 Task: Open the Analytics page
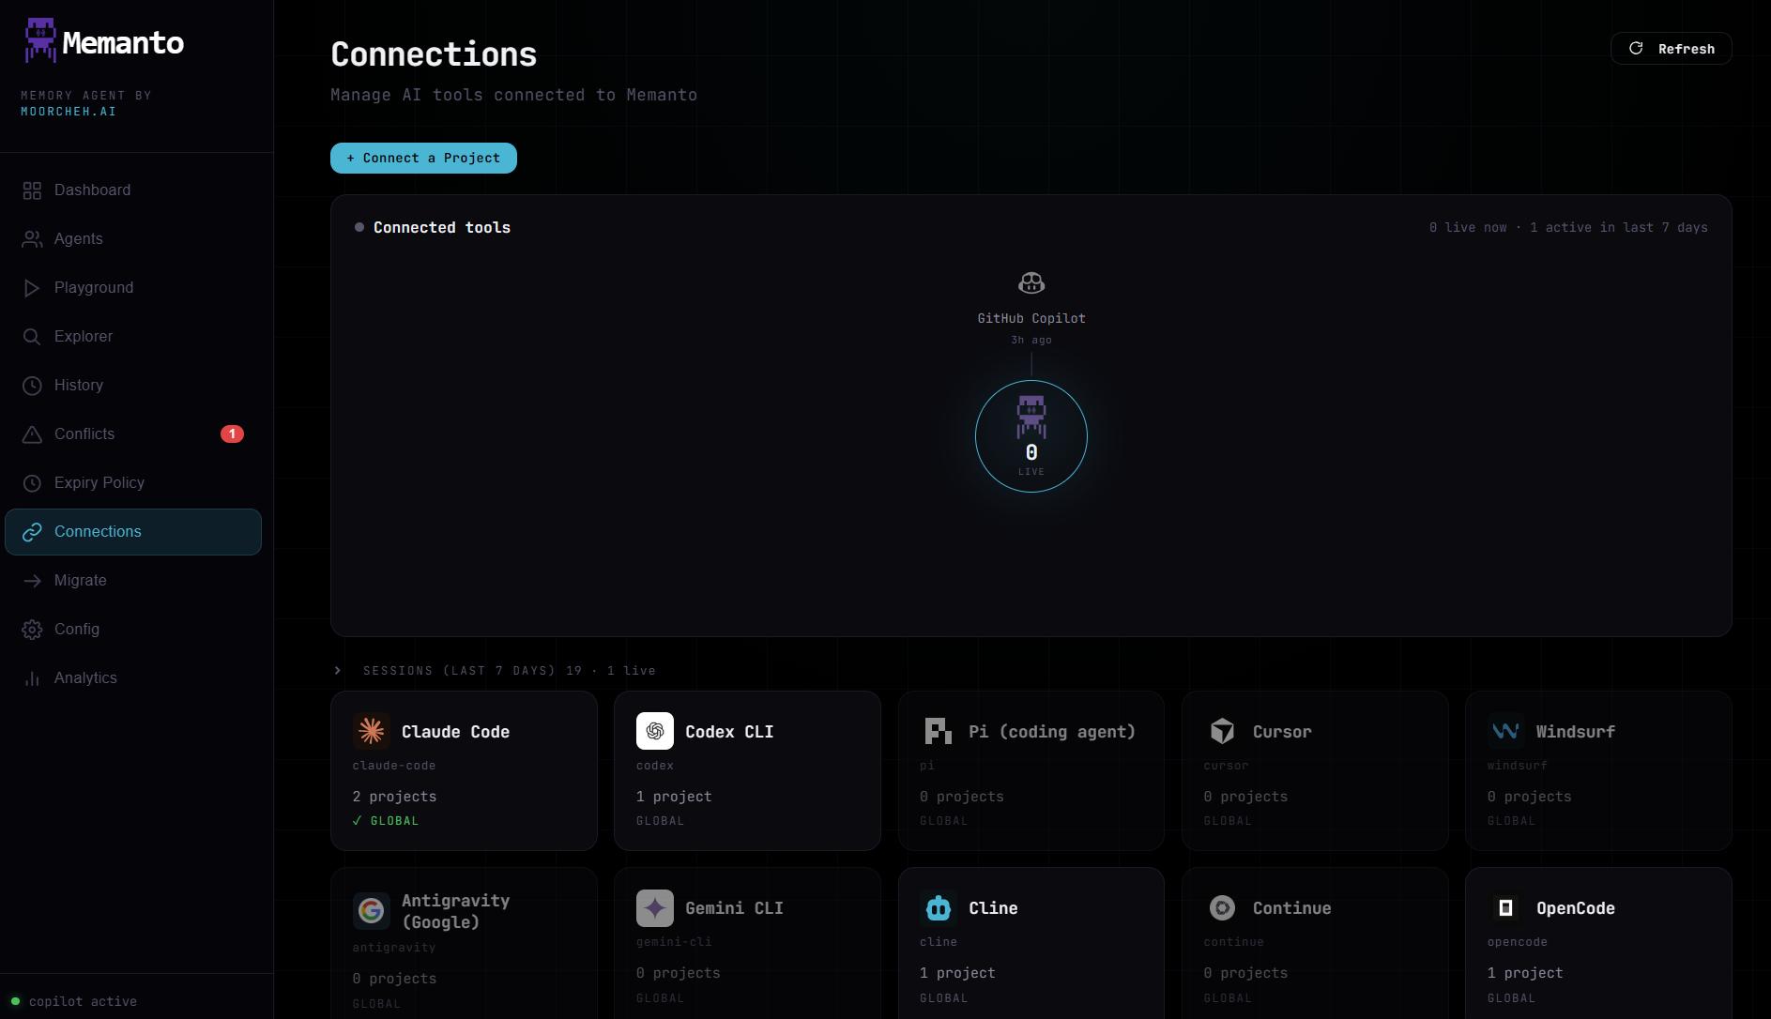(x=133, y=678)
